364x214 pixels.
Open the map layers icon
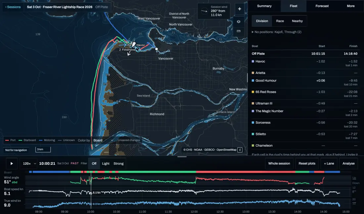tap(238, 21)
